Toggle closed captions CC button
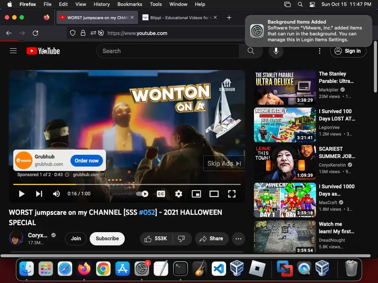This screenshot has height=283, width=378. click(x=161, y=194)
